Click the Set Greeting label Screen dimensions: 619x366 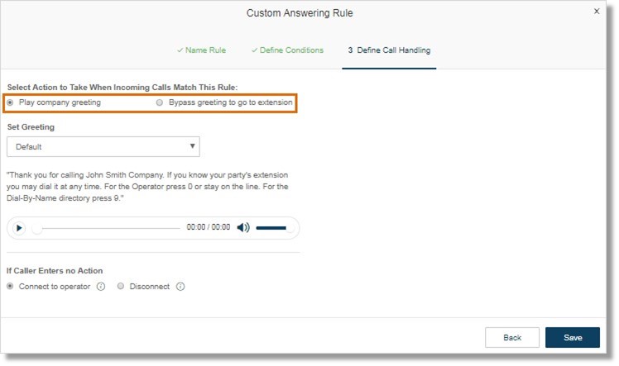pos(31,127)
